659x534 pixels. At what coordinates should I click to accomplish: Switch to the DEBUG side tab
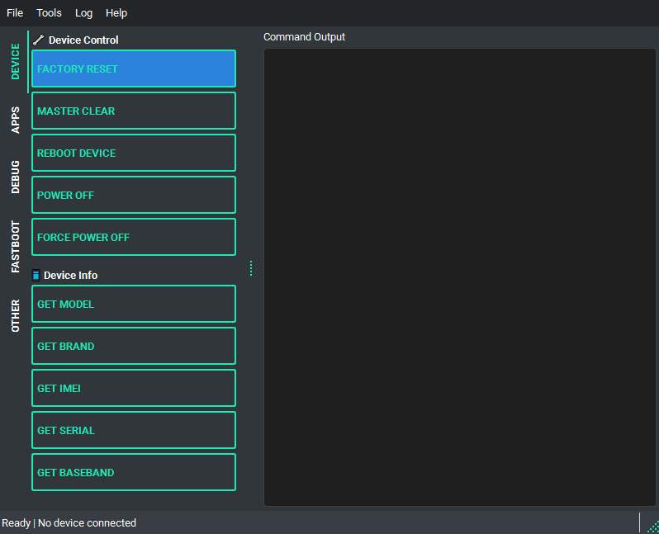16,177
